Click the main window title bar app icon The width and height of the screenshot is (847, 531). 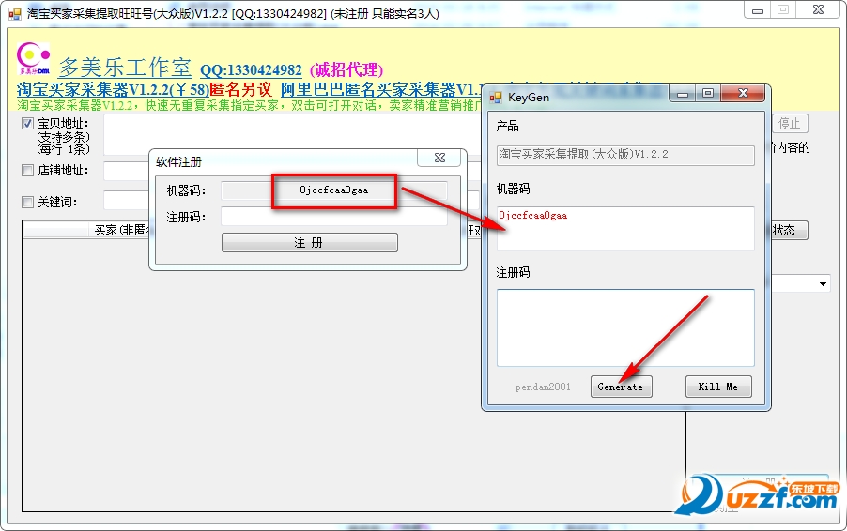click(15, 13)
